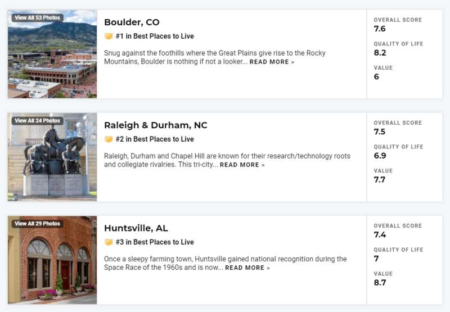Click Huntsville's value score of 8.7

tap(380, 282)
